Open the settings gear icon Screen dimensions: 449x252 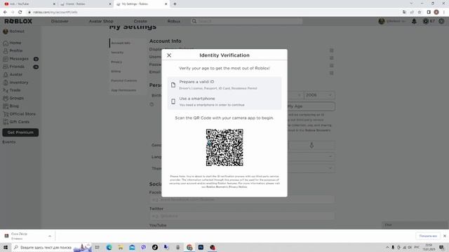(441, 21)
